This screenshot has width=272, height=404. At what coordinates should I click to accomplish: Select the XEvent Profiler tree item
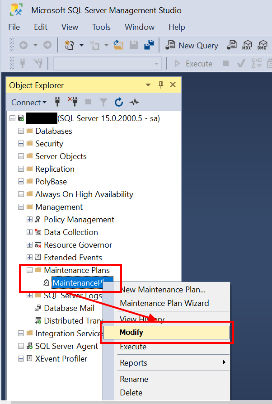pyautogui.click(x=61, y=359)
